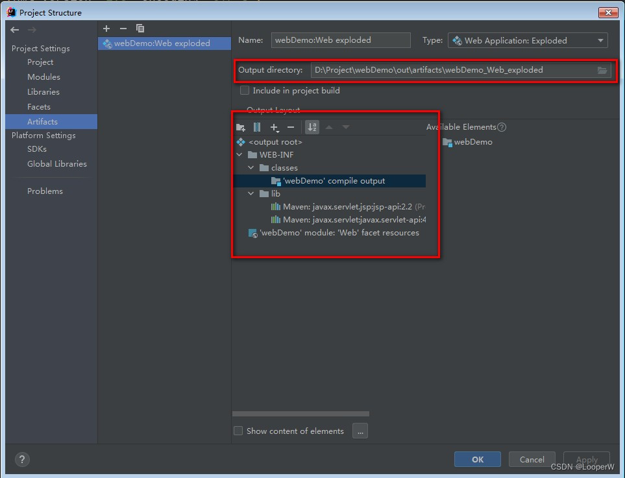Image resolution: width=625 pixels, height=478 pixels.
Task: Open Global Libraries platform settings
Action: tap(57, 163)
